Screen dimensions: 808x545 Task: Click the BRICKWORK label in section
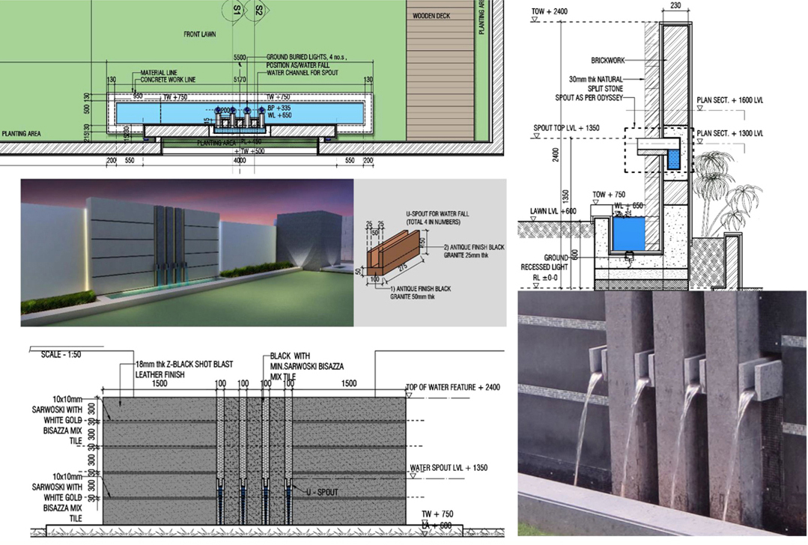tap(607, 61)
